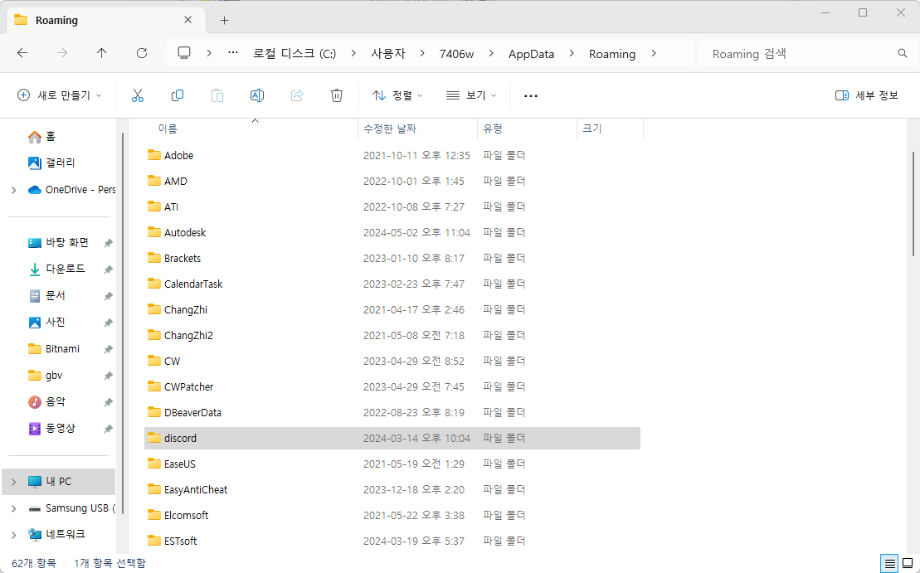Open the 정렬 sort dropdown

pyautogui.click(x=397, y=95)
